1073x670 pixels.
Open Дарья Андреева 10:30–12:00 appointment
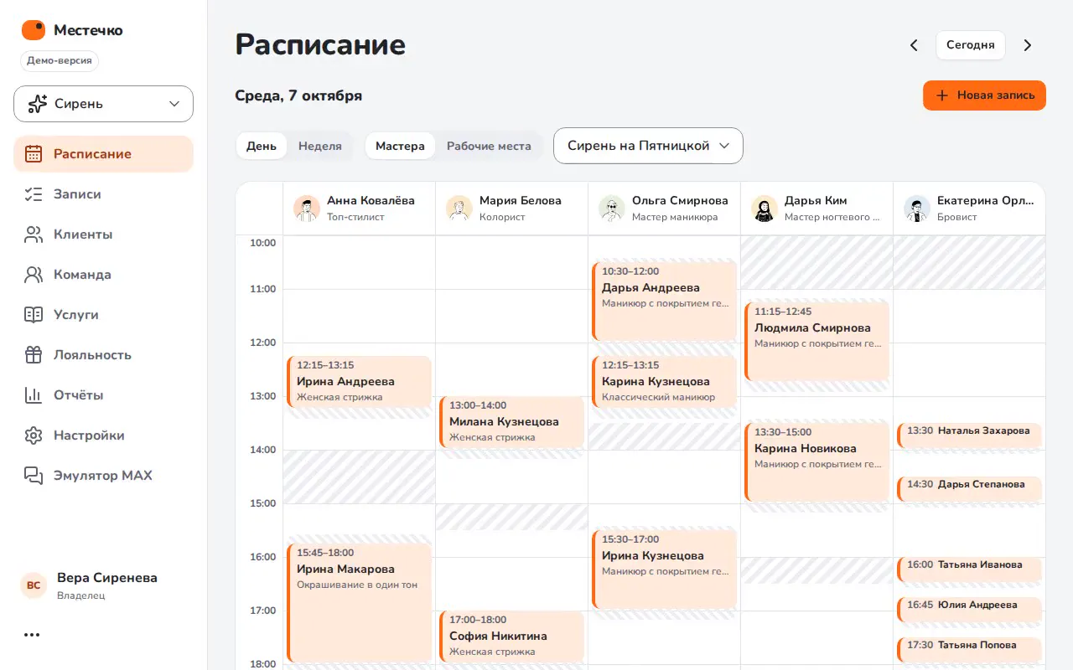[664, 301]
